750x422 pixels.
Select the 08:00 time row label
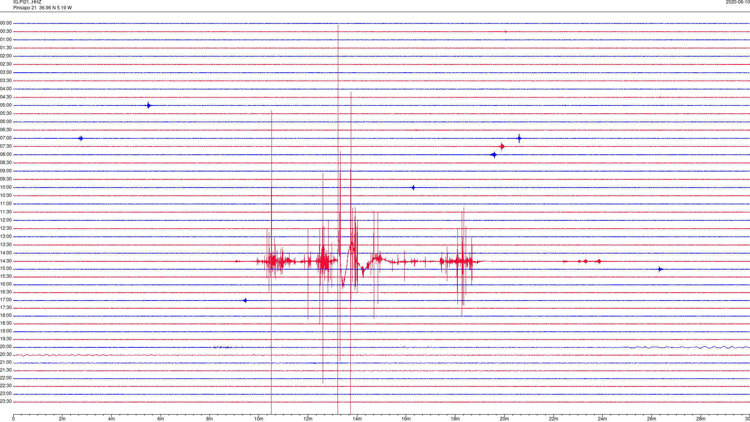pos(6,155)
